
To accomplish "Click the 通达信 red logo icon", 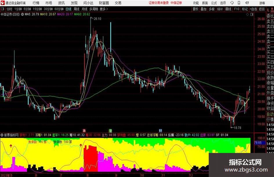I will click(x=3, y=3).
